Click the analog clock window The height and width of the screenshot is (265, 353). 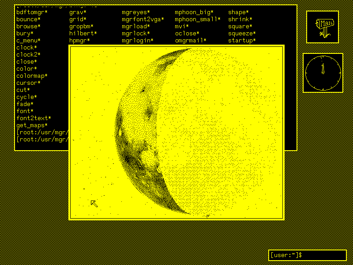tap(323, 72)
